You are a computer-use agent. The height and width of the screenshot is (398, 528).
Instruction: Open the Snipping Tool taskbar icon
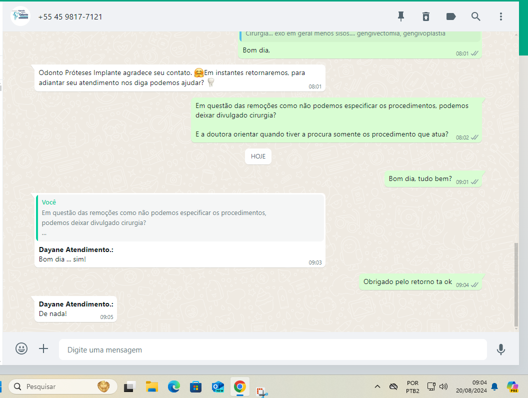click(x=261, y=391)
